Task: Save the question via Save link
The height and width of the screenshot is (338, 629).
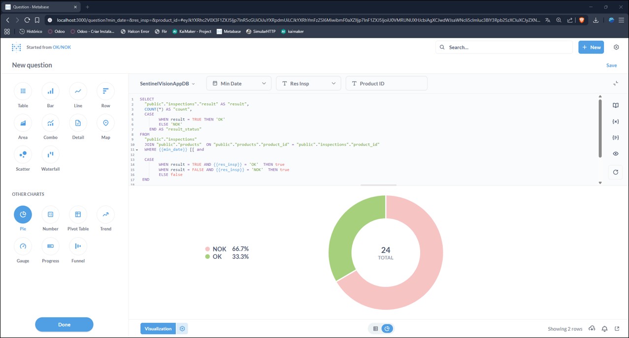Action: tap(611, 65)
